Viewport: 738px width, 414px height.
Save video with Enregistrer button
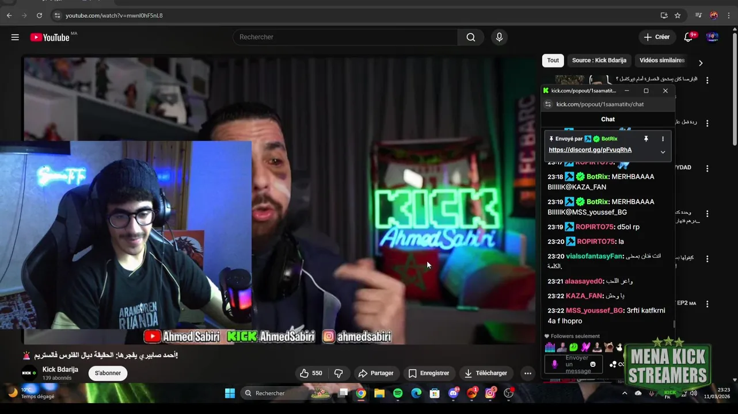[428, 373]
